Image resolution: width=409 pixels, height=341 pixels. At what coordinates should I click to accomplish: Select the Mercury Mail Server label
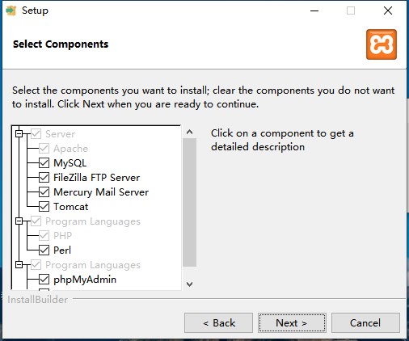click(101, 192)
